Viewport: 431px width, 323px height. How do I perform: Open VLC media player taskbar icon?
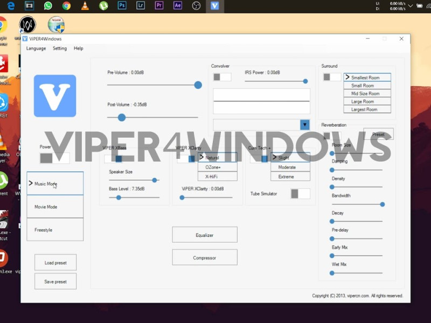pyautogui.click(x=85, y=6)
